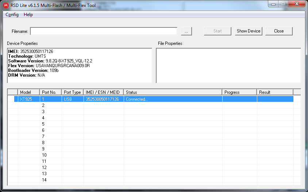The height and width of the screenshot is (192, 308).
Task: Click the Connected... status cell
Action: tap(173, 99)
